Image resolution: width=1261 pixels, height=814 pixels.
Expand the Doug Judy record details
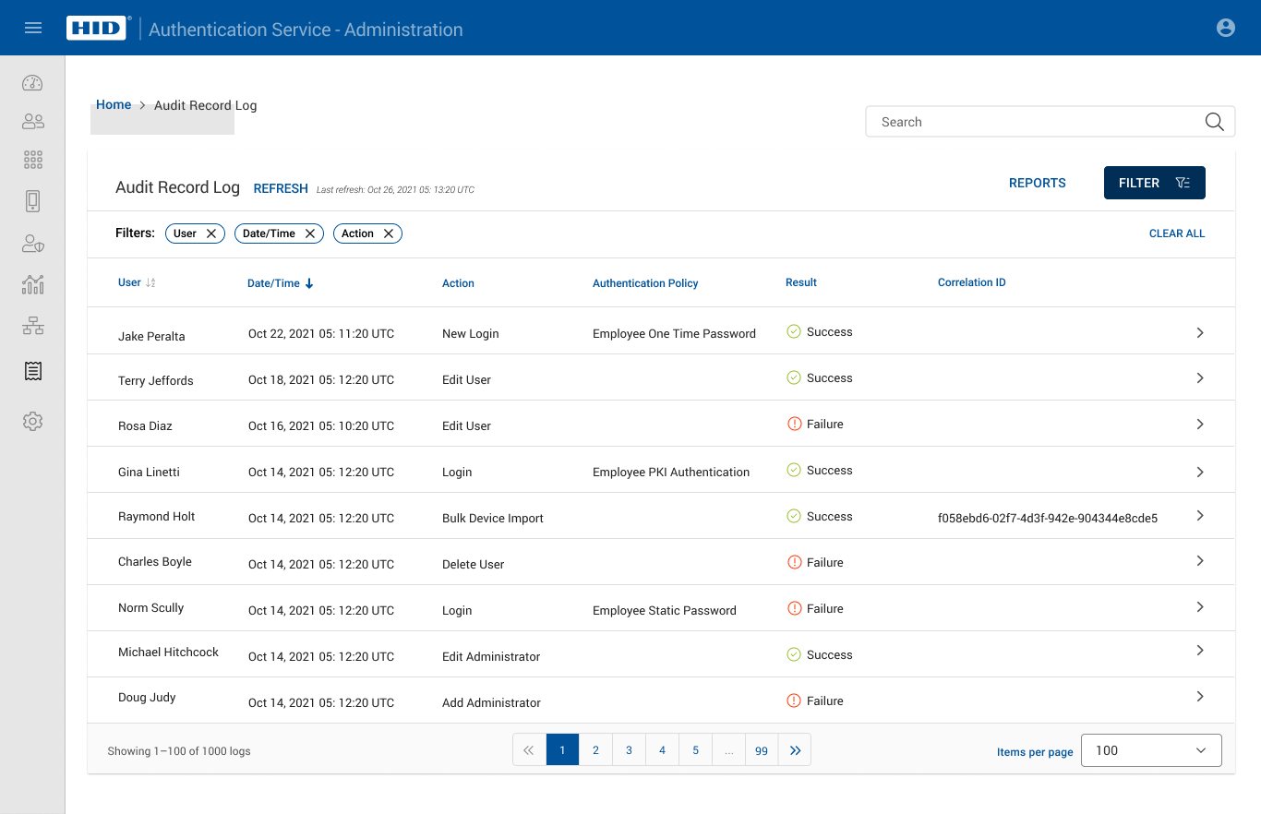(1200, 696)
